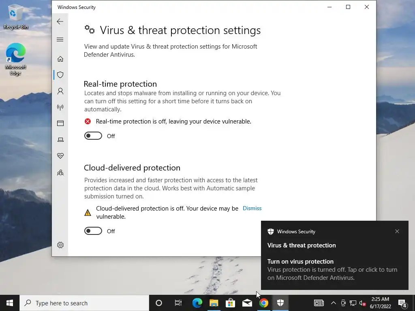This screenshot has width=415, height=311.
Task: Turn on the Real-time protection toggle
Action: click(x=93, y=136)
